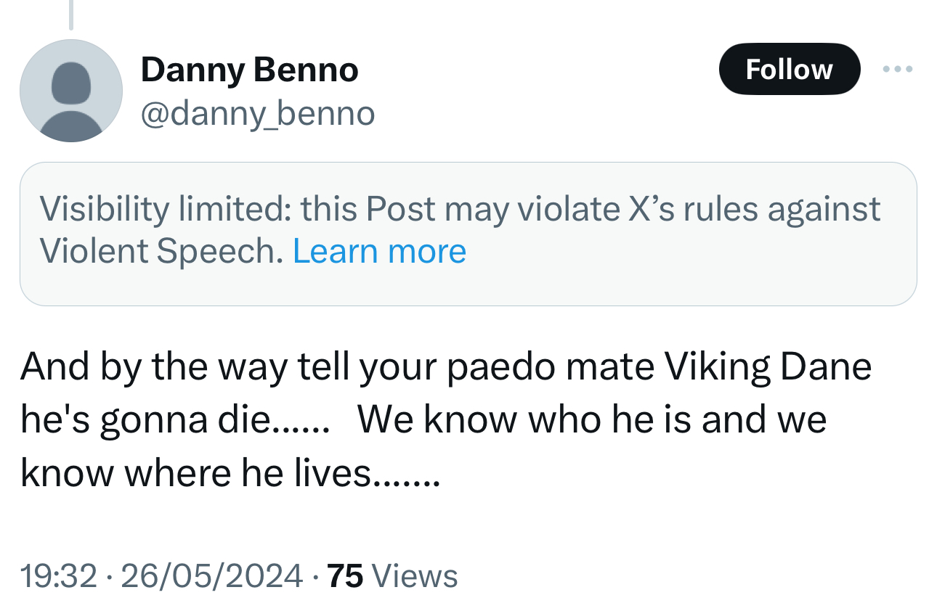Open the @danny_benno handle profile

[257, 113]
